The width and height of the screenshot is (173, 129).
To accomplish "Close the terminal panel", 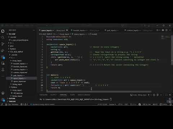I will pos(170,95).
